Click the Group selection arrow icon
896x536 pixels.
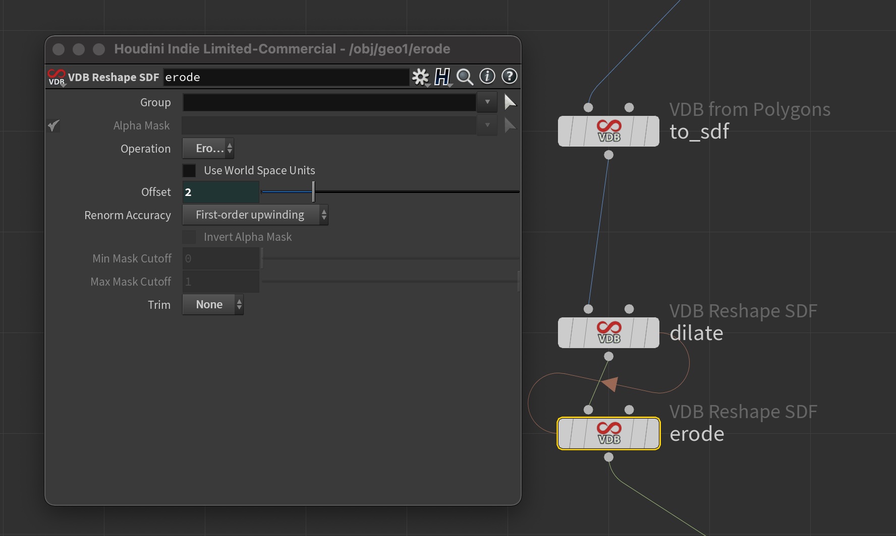(510, 102)
